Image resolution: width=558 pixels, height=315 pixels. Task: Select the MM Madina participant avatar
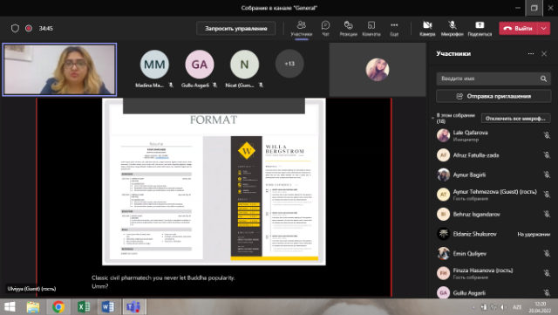[154, 65]
